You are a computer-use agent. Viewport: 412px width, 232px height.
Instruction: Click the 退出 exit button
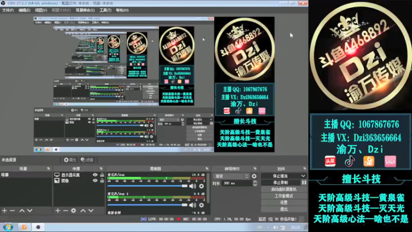284,209
